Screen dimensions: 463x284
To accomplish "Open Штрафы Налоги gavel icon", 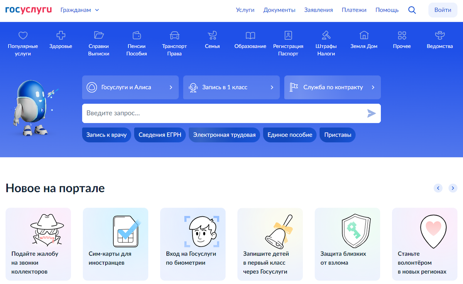I will 326,35.
